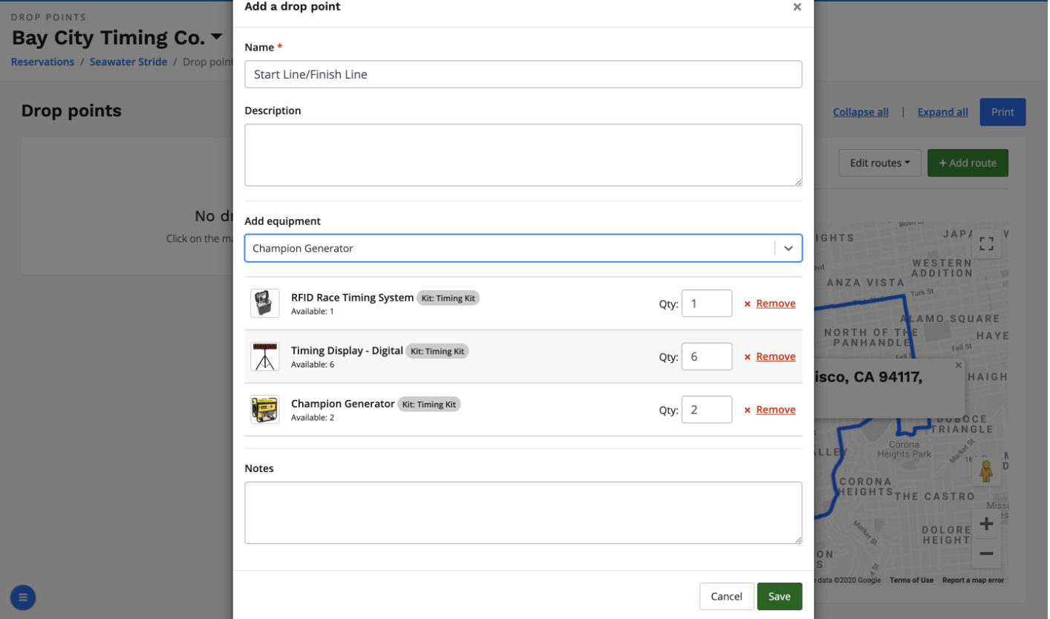1050x619 pixels.
Task: Open the round menu button bottom-left
Action: 23,597
